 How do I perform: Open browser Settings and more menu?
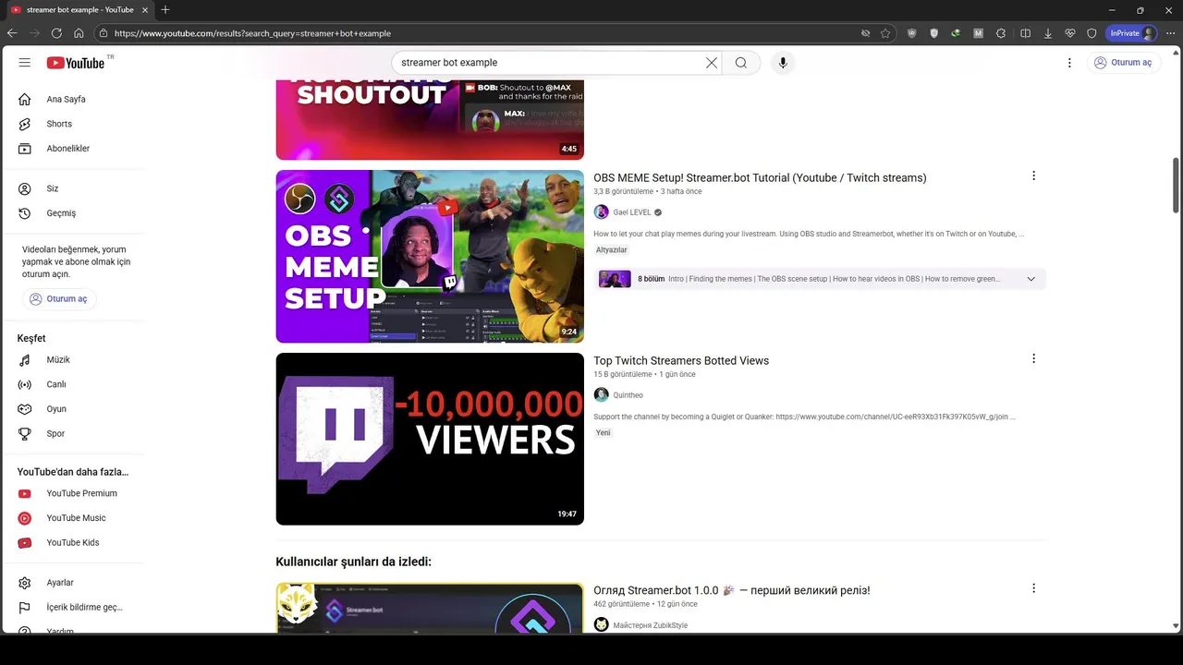point(1170,33)
